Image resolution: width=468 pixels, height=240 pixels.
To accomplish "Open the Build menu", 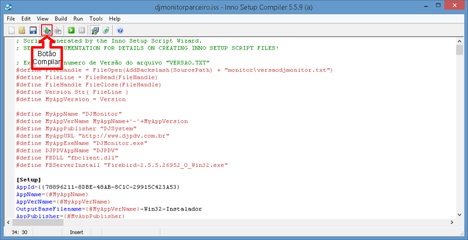I will (x=61, y=19).
